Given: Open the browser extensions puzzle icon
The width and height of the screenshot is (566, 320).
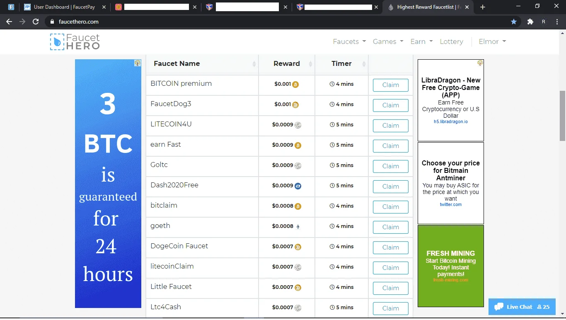Looking at the screenshot, I should pyautogui.click(x=530, y=22).
